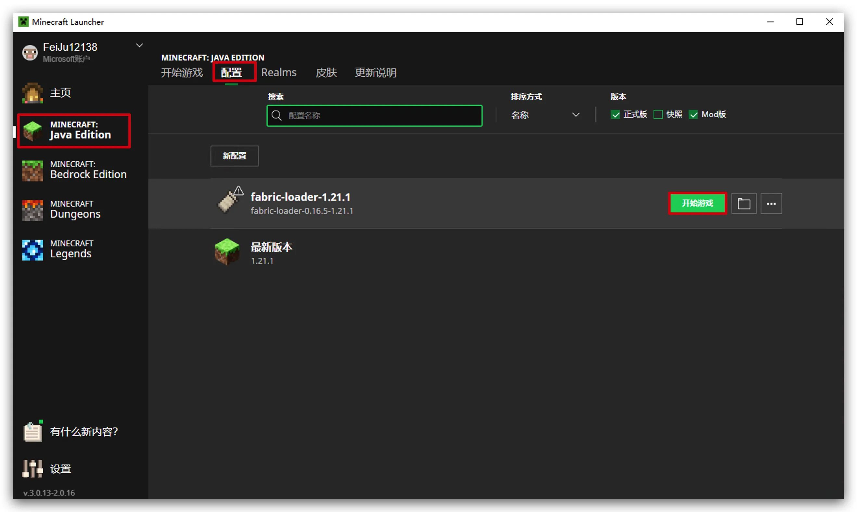Expand the FeiJu12138 account chevron
Screen dimensions: 857x512
[x=139, y=45]
